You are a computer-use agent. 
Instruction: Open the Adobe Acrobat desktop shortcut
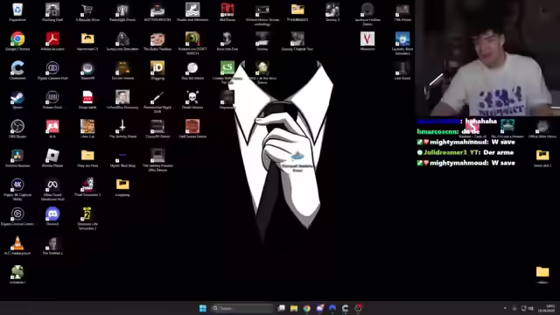click(x=52, y=38)
